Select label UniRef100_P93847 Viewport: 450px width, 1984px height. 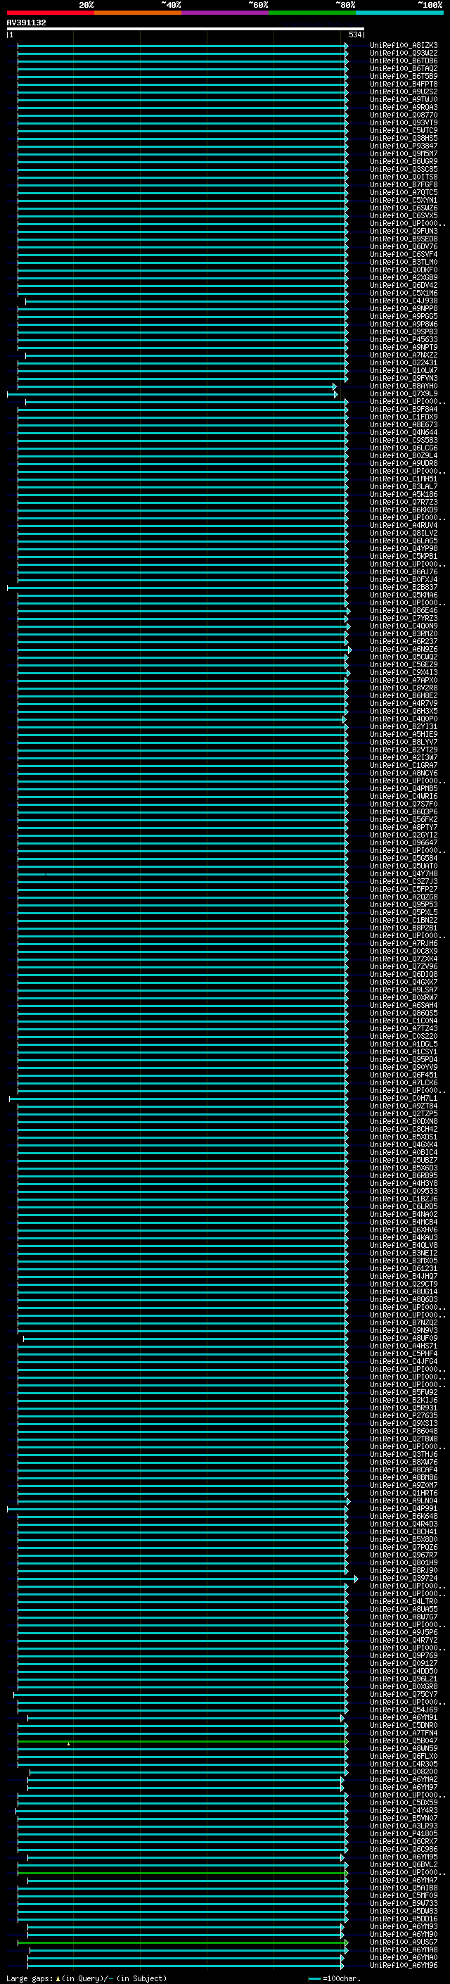pyautogui.click(x=404, y=146)
